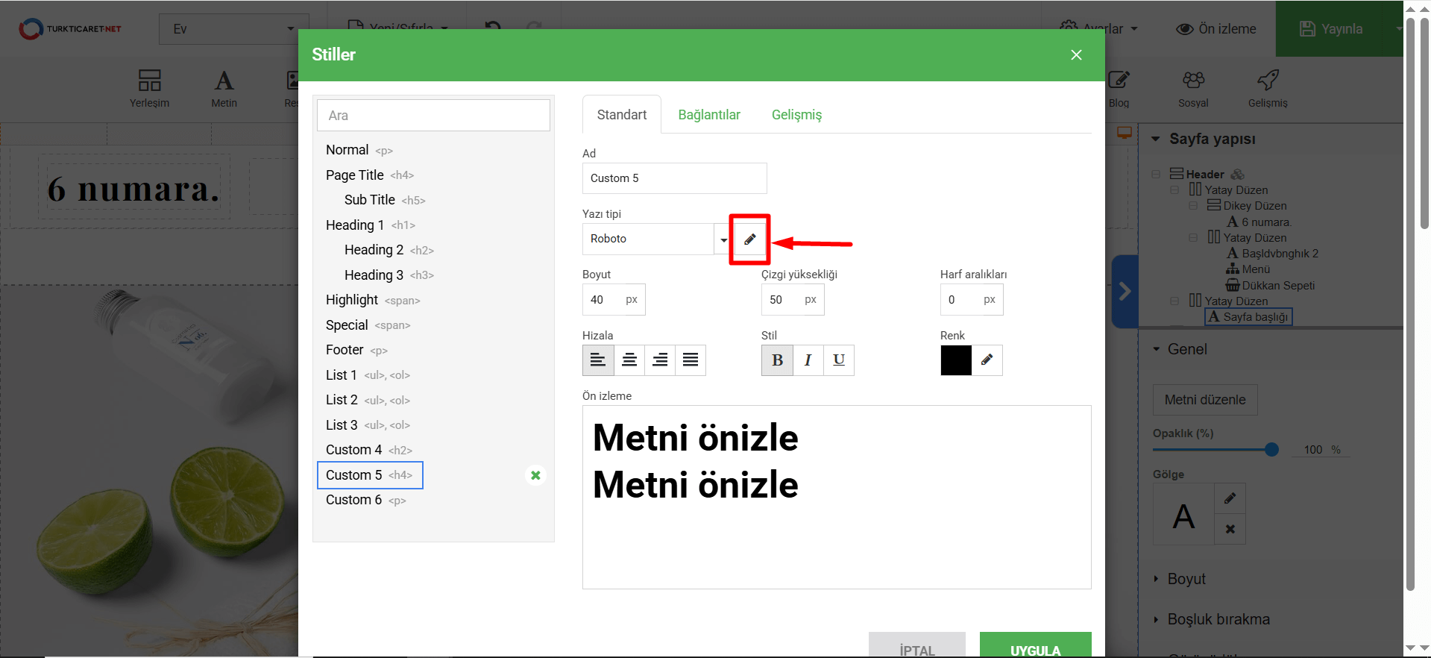This screenshot has width=1431, height=658.
Task: Switch to the Bağlantılar tab
Action: (x=708, y=115)
